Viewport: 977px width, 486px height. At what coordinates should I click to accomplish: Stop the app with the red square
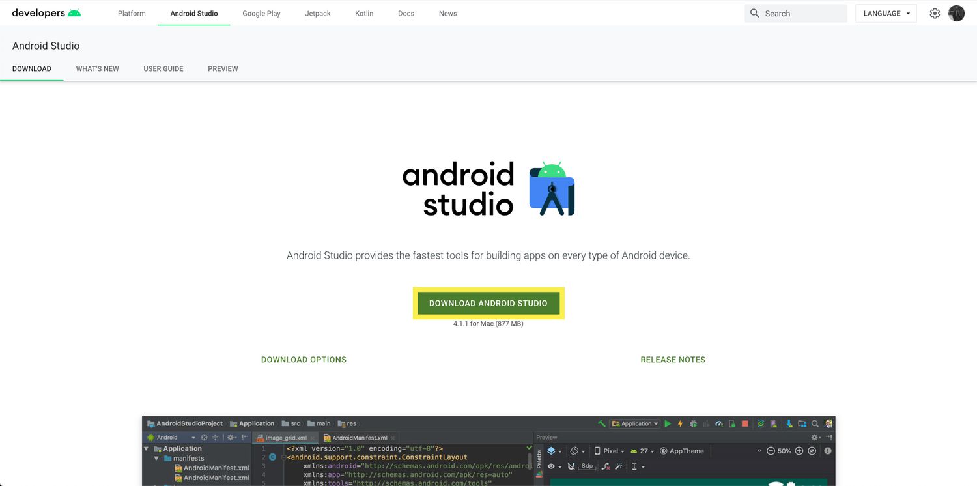745,423
